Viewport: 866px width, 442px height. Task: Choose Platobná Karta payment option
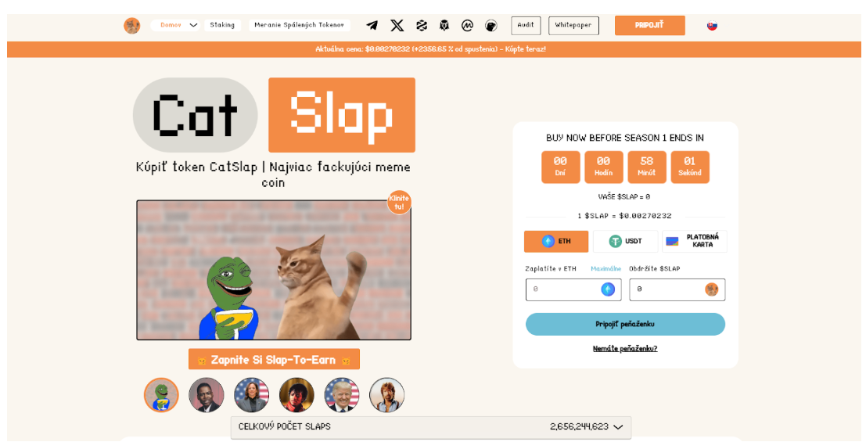coord(694,242)
